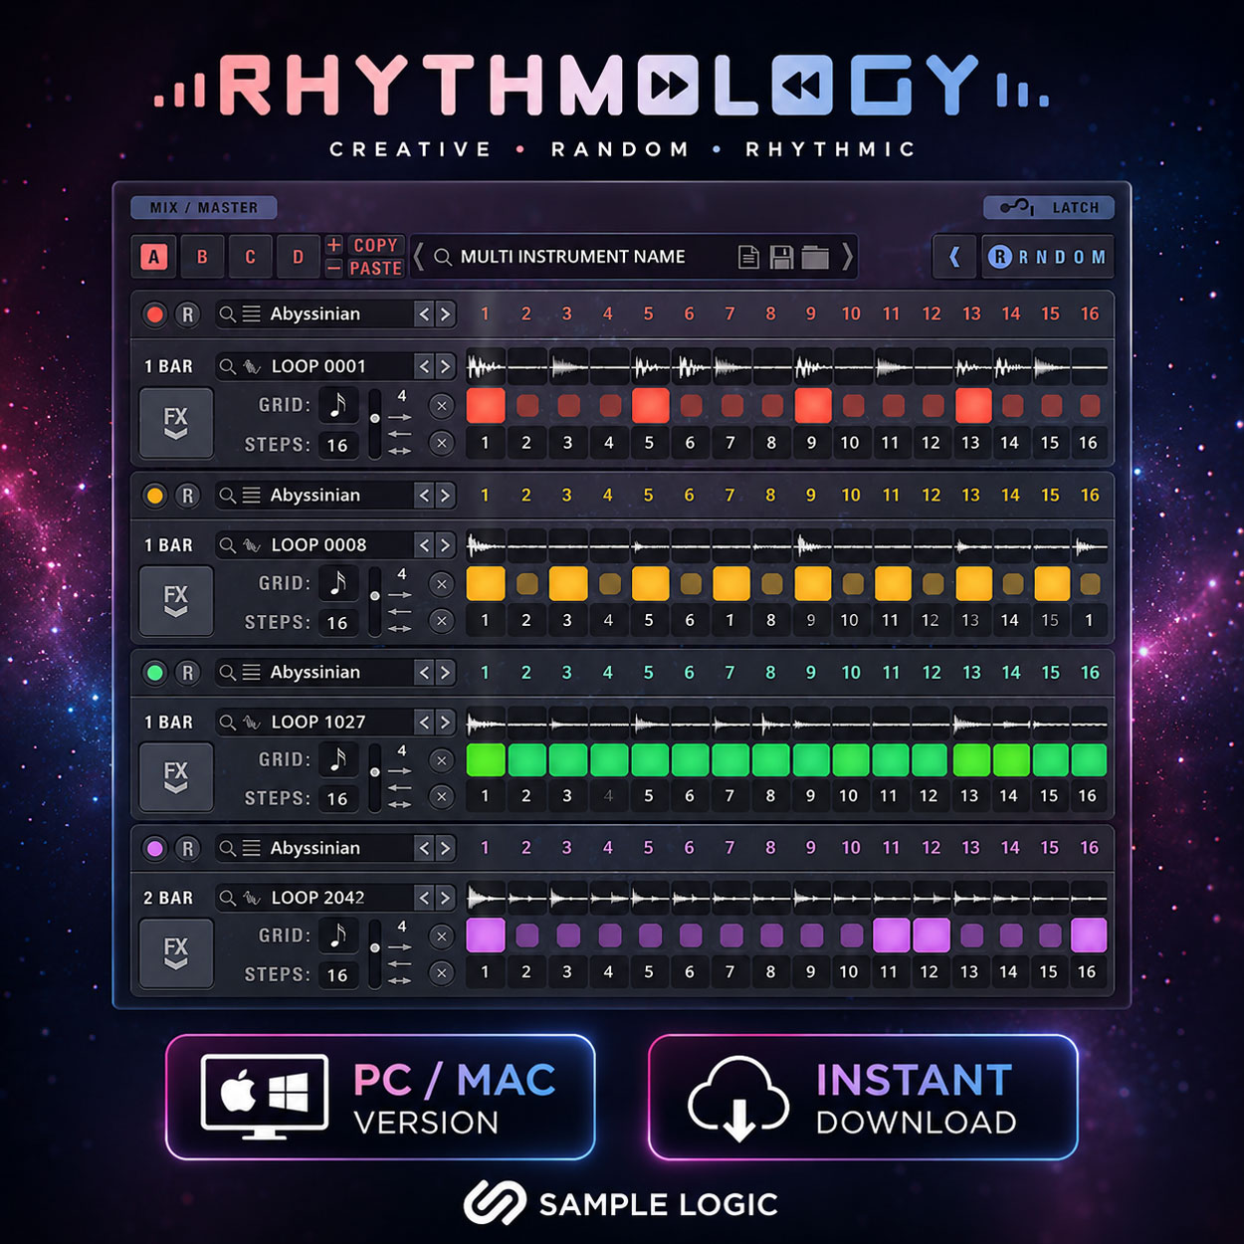Select previous instrument in yellow Abyssinian row
Image resolution: width=1244 pixels, height=1244 pixels.
tap(425, 495)
